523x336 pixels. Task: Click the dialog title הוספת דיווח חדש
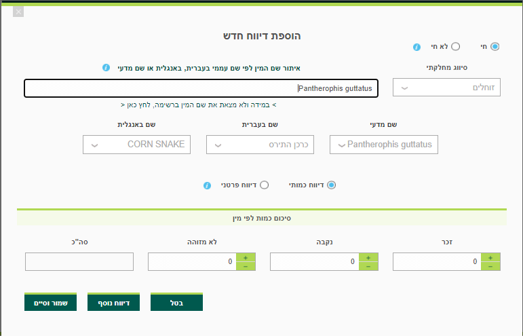[262, 36]
